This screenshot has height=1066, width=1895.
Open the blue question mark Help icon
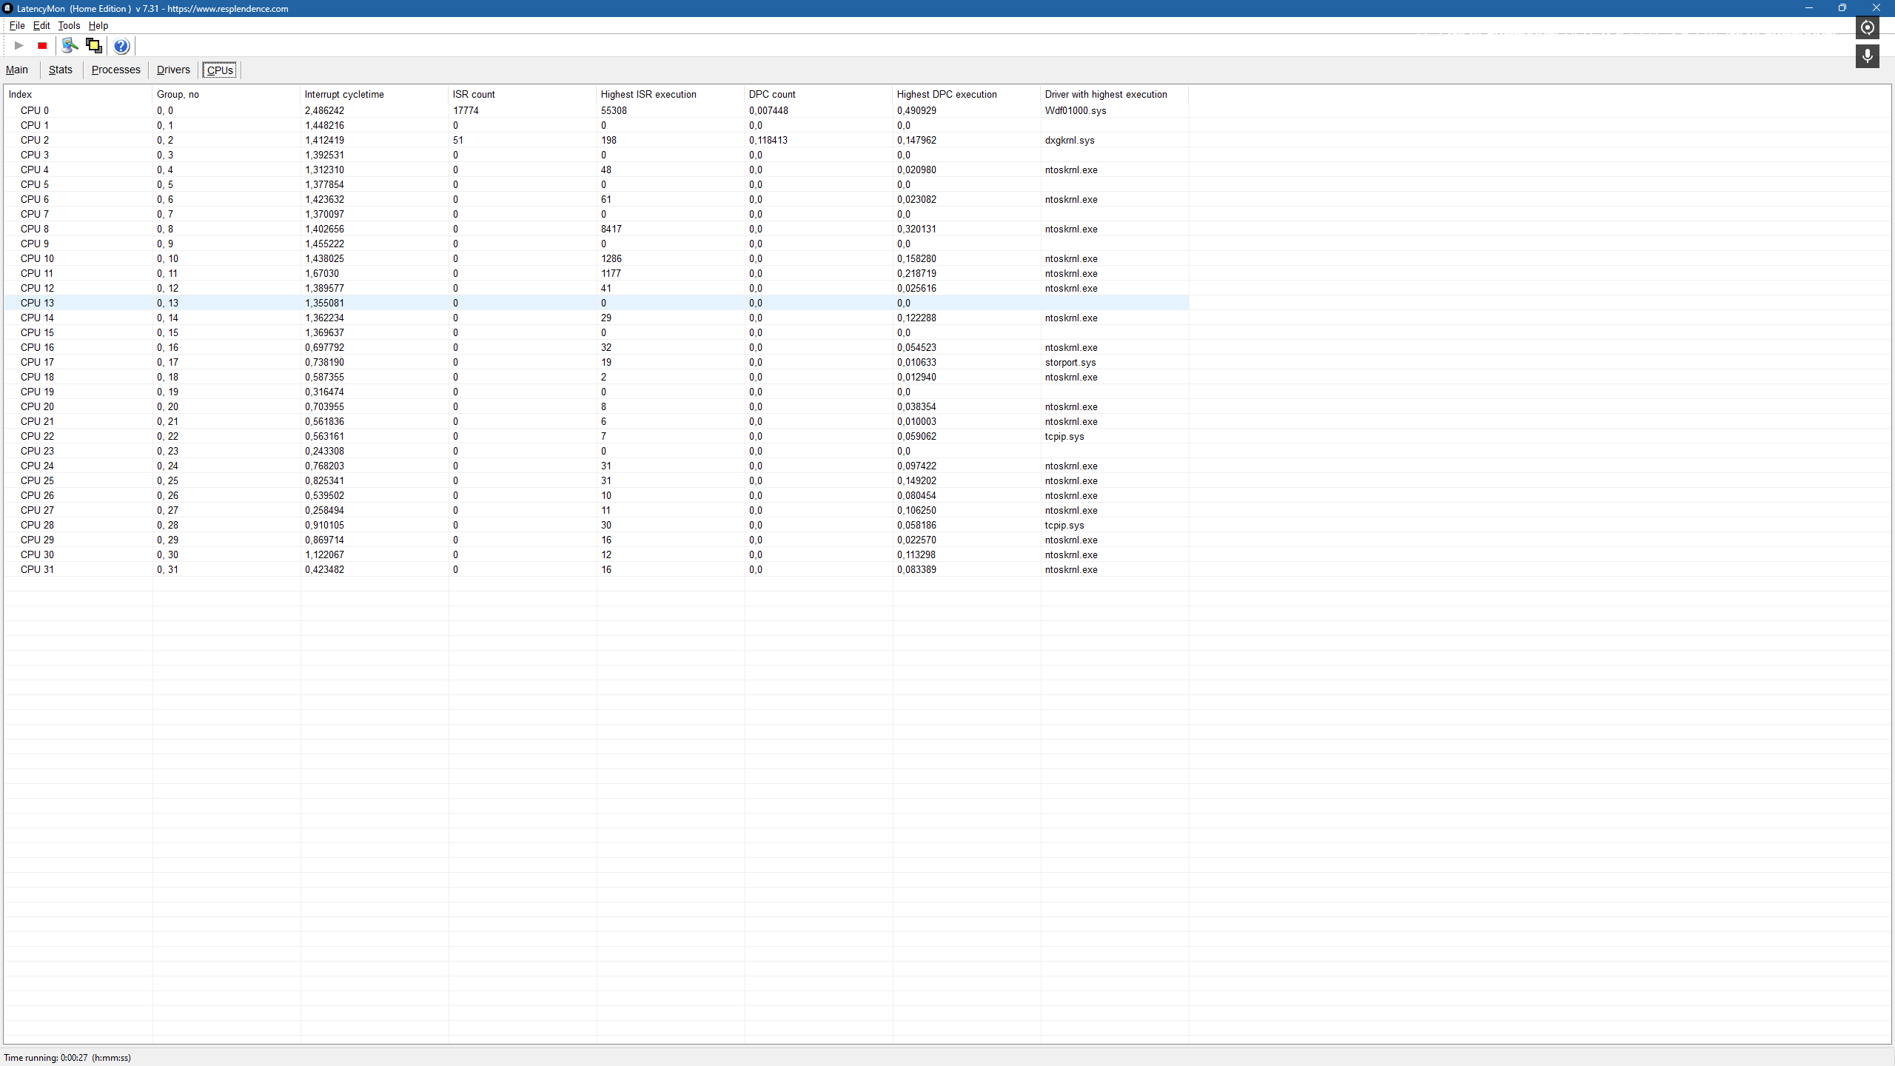point(121,46)
